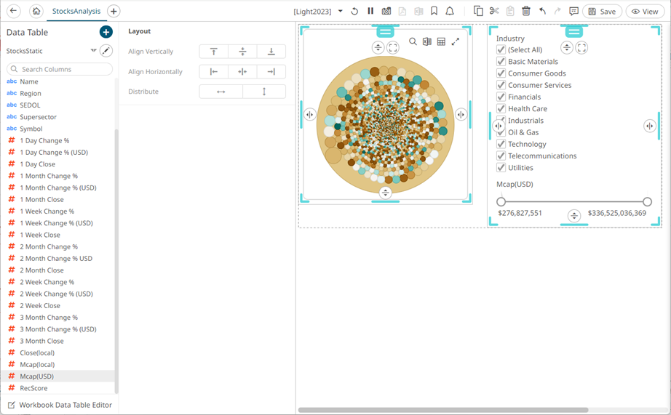Viewport: 671px width, 415px height.
Task: Edit the StocksStatic data table with the pencil icon
Action: pyautogui.click(x=106, y=51)
